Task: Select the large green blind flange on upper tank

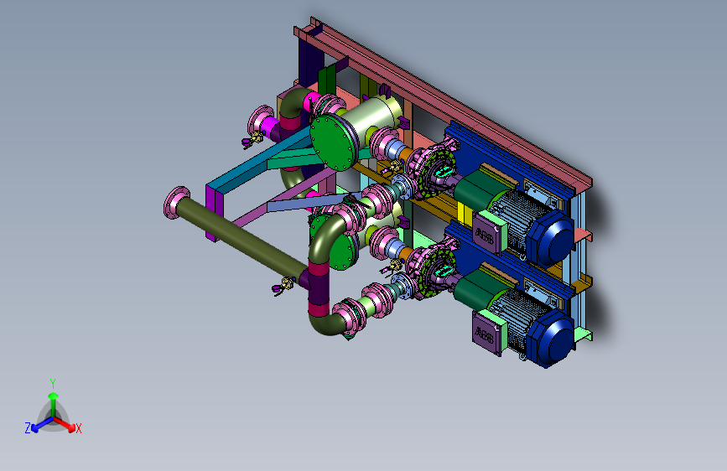Action: click(334, 143)
